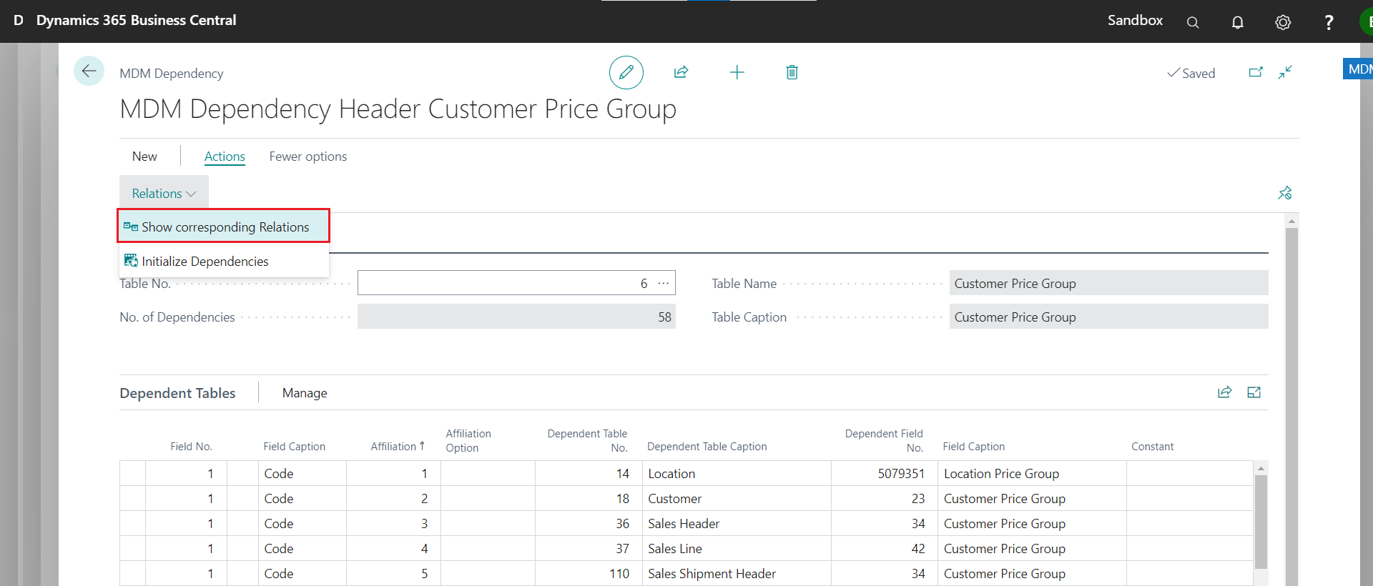Click Dynamics 365 Business Central title
The width and height of the screenshot is (1373, 586).
[137, 20]
